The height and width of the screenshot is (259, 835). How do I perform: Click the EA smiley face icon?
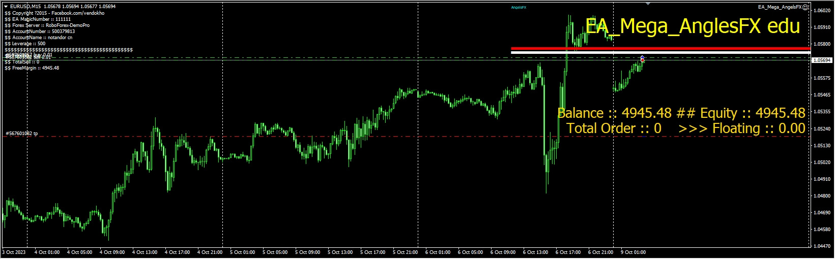(805, 7)
